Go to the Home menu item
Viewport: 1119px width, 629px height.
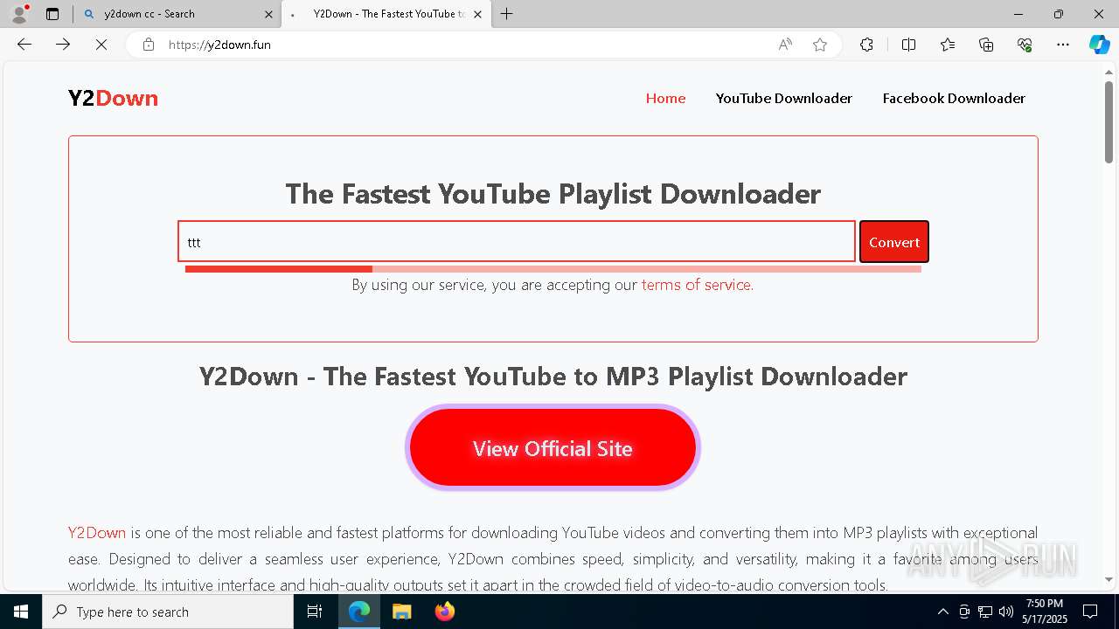coord(665,98)
